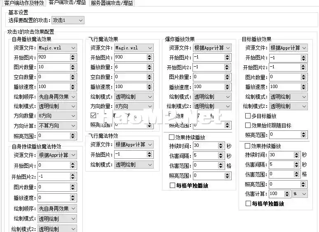
Task: Increase 图片数量 in 目标播放效果 group
Action: pos(303,76)
